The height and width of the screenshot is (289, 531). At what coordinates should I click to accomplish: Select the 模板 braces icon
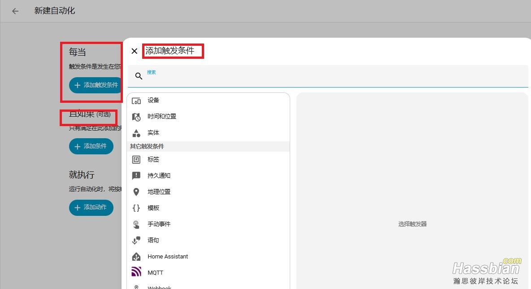coord(136,208)
